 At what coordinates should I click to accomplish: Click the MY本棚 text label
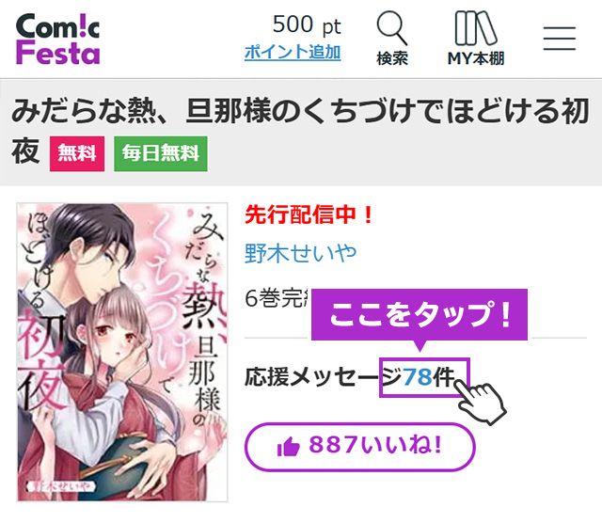(x=476, y=58)
